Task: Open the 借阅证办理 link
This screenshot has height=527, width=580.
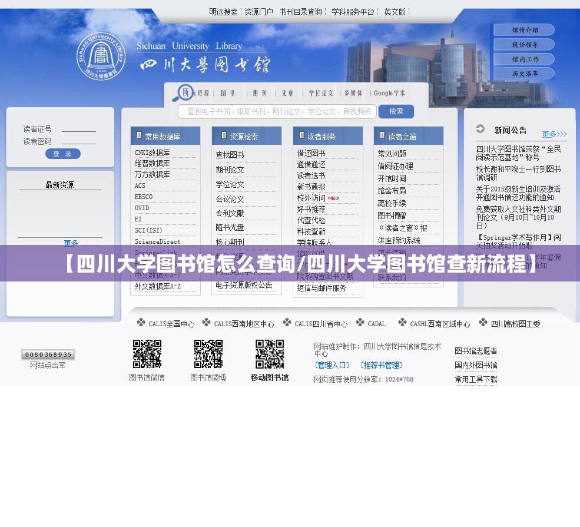Action: (396, 166)
